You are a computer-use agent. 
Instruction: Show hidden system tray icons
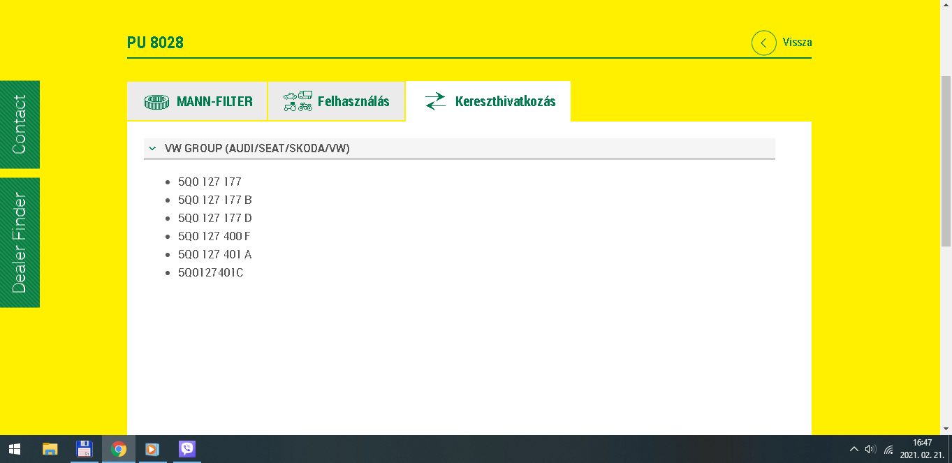click(x=854, y=449)
